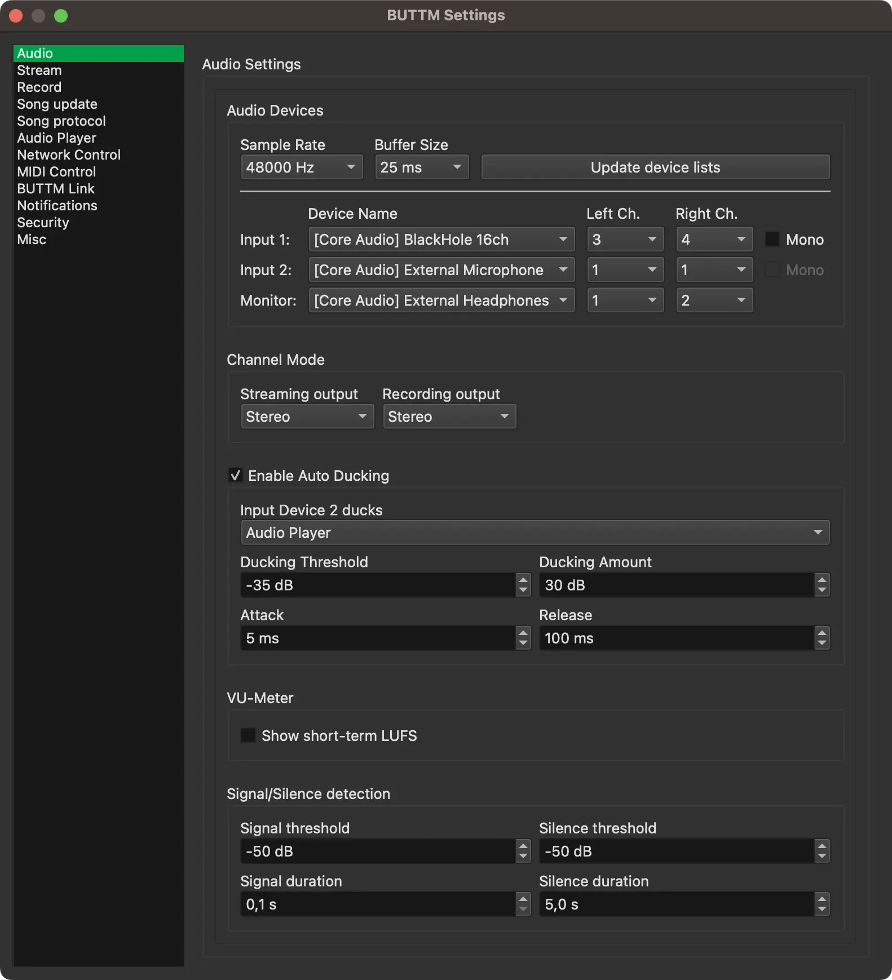Screen dimensions: 892x980
Task: Open Input 1 Right Ch. dropdown
Action: point(714,239)
